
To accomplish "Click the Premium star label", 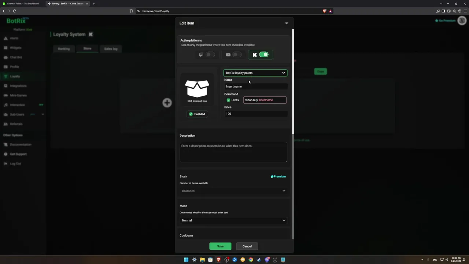I will click(x=278, y=176).
